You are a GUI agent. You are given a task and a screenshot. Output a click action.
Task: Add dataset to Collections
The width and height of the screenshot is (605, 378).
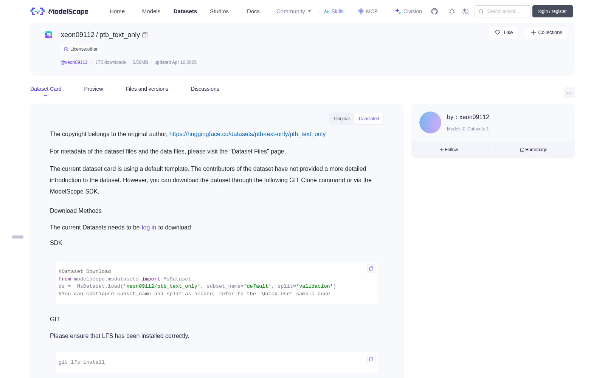coord(546,33)
